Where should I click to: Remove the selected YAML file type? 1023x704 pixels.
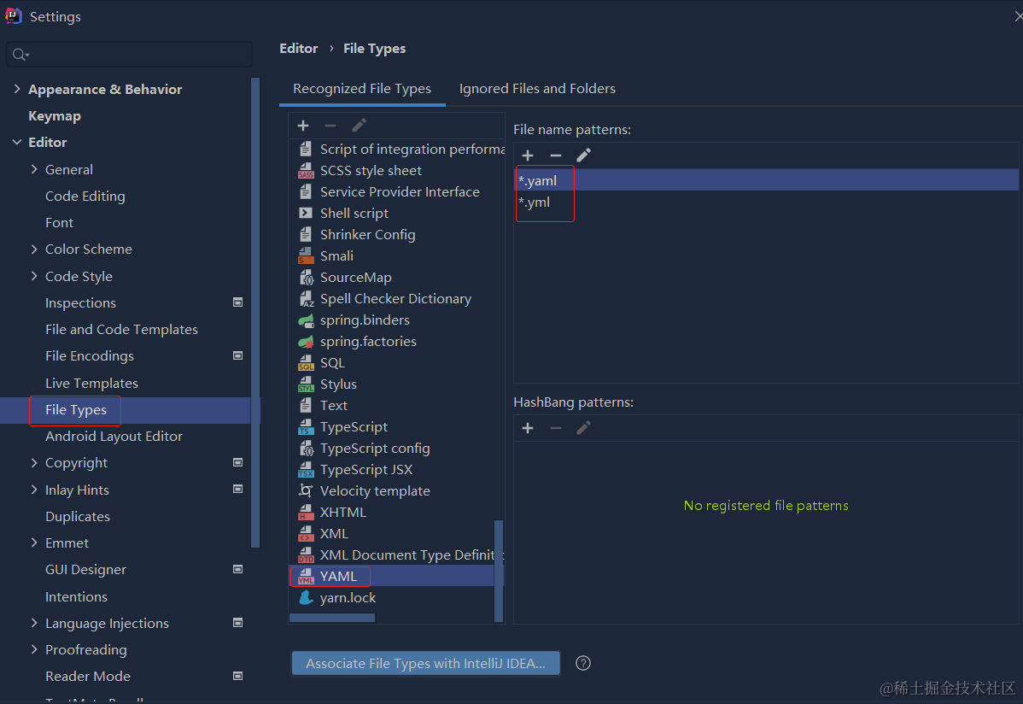pos(330,125)
